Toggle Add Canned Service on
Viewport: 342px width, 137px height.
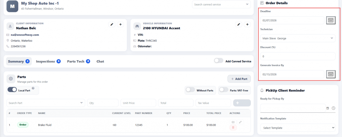coord(219,61)
